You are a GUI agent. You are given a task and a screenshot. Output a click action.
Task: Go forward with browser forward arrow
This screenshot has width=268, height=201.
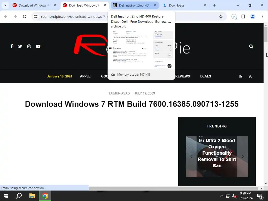click(15, 16)
